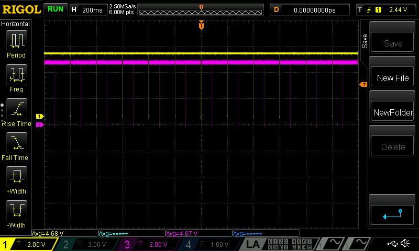Click the 2.50MSa/s sample rate readout

[x=123, y=6]
